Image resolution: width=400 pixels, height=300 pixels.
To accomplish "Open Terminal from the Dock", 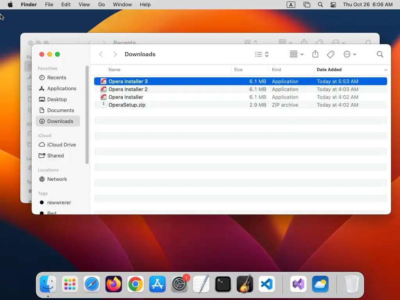I will tap(223, 284).
